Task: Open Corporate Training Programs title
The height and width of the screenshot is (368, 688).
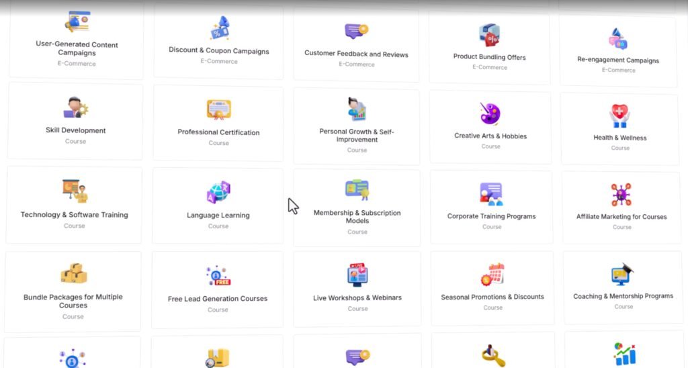Action: [x=491, y=216]
